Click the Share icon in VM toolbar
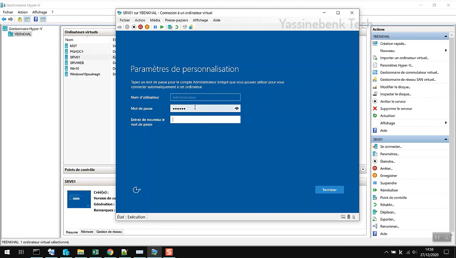This screenshot has width=456, height=258. coord(191,27)
